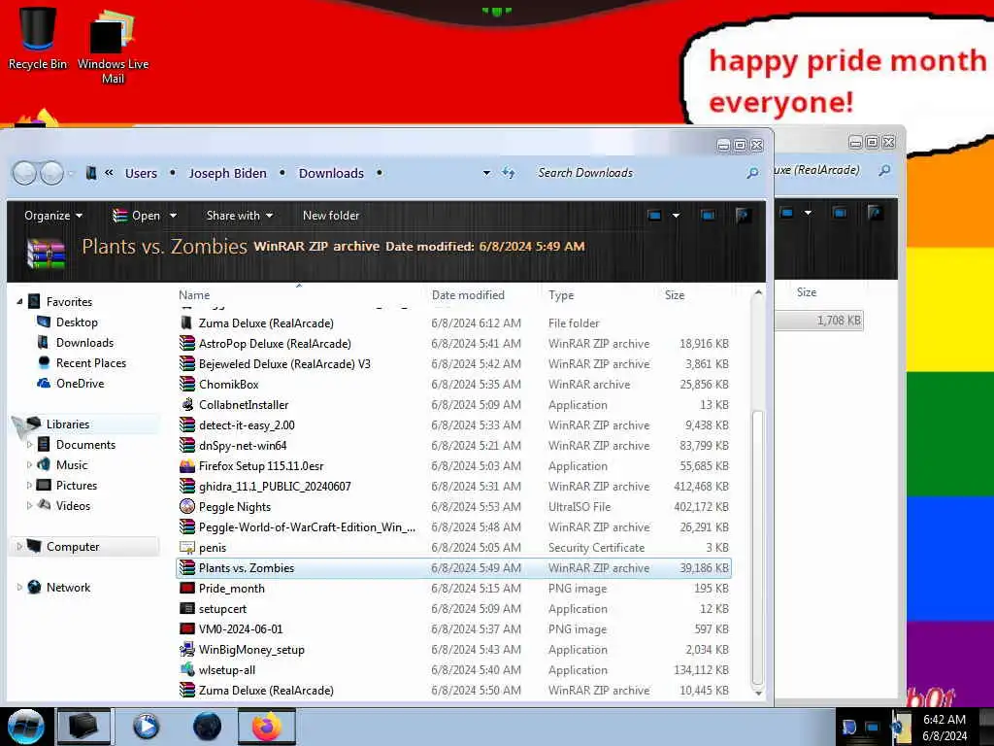
Task: Click the search magnifier in Downloads window
Action: [752, 173]
